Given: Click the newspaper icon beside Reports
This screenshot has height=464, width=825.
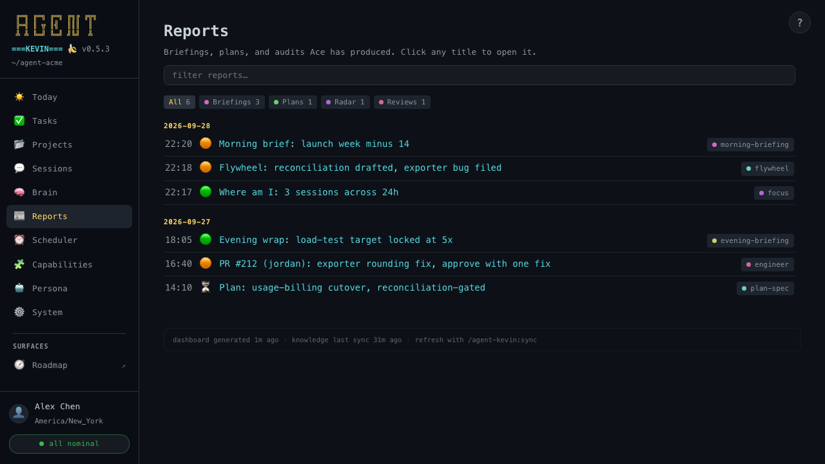Looking at the screenshot, I should pos(19,216).
